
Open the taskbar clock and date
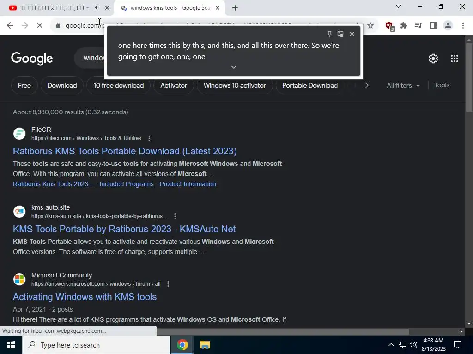click(x=433, y=345)
